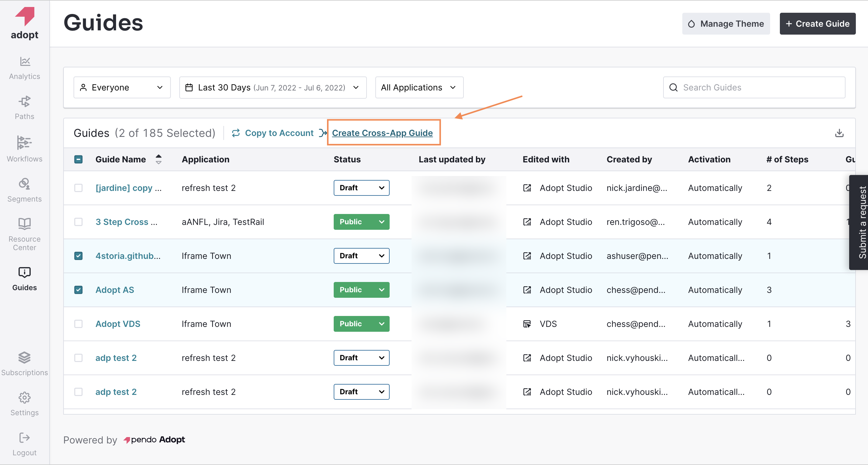
Task: Click the nick.jardine@... created by cell
Action: pyautogui.click(x=637, y=188)
